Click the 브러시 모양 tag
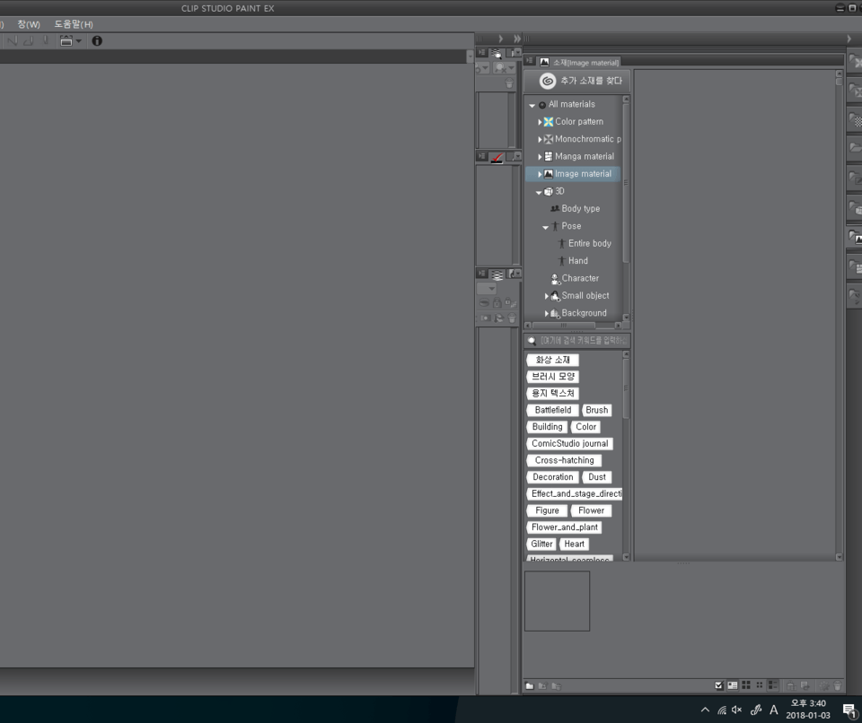 (552, 377)
